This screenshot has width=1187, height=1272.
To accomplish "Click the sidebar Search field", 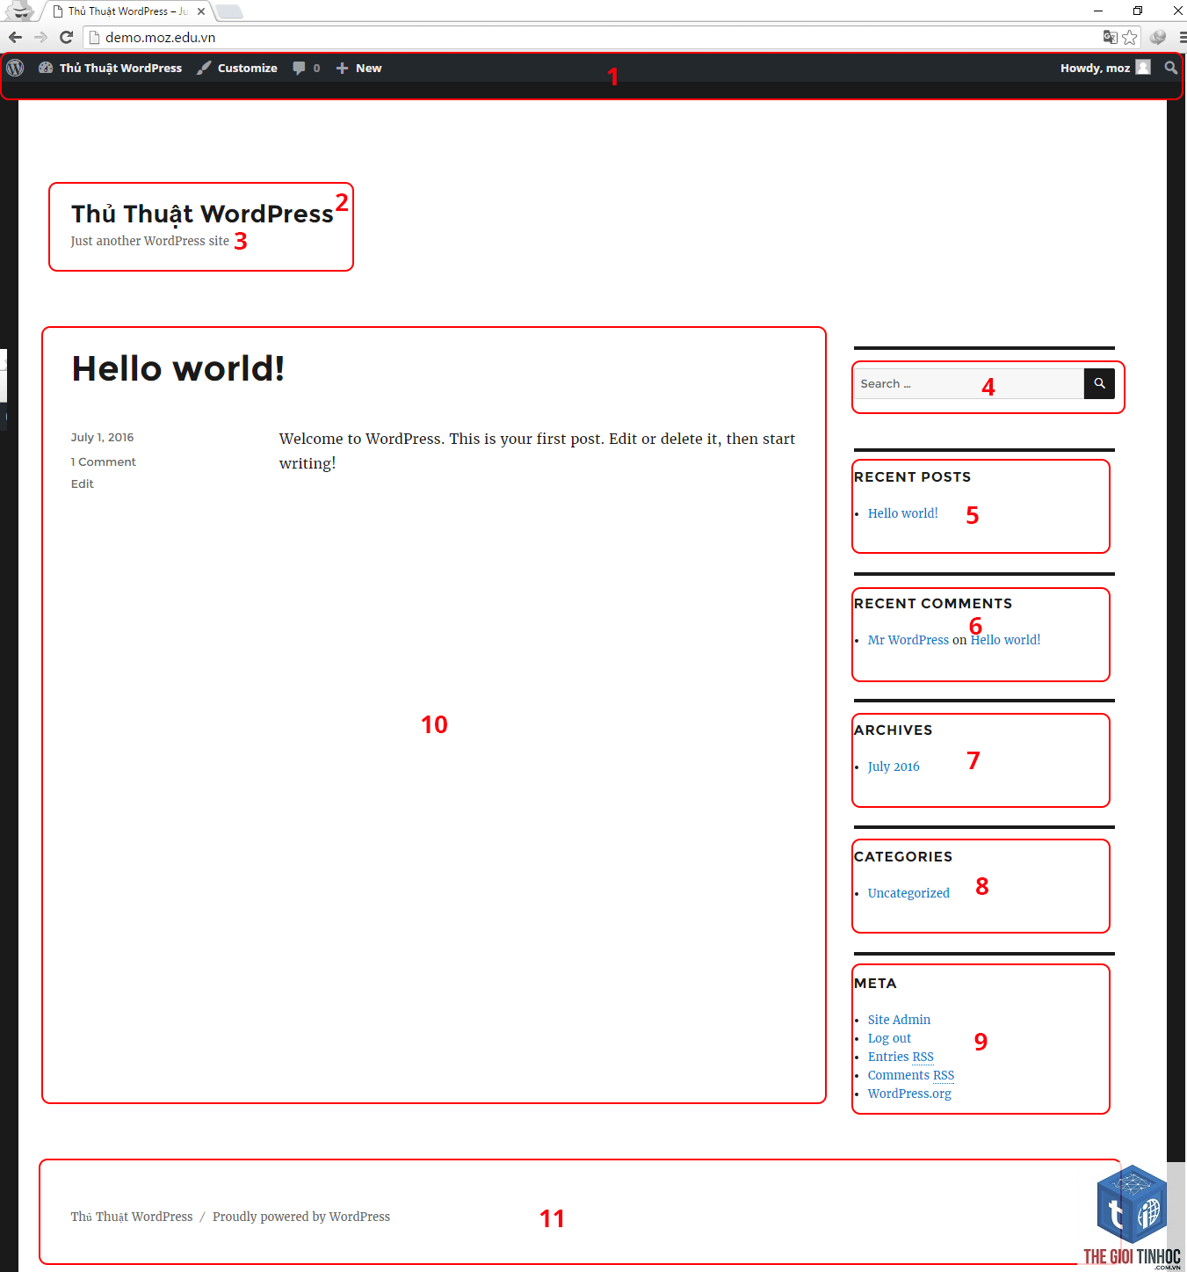I will pyautogui.click(x=969, y=384).
